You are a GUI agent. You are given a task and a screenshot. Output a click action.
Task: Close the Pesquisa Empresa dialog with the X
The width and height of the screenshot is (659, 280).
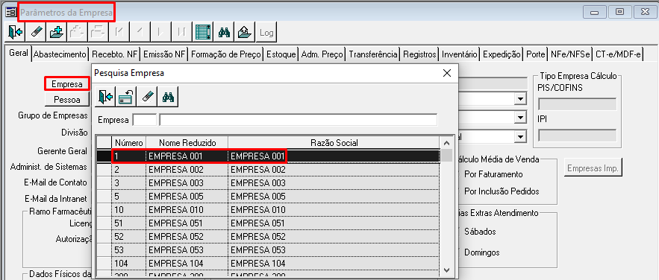pos(447,73)
